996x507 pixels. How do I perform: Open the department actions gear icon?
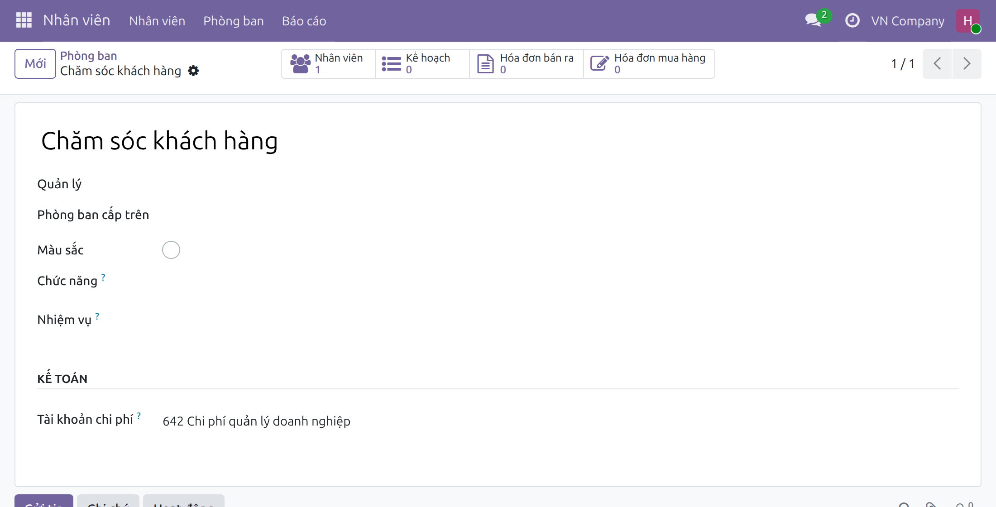click(193, 71)
